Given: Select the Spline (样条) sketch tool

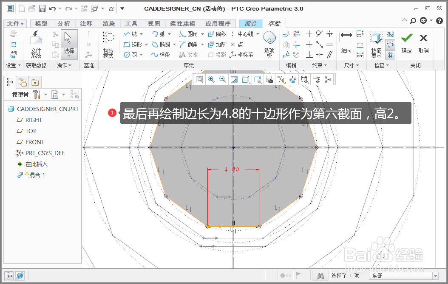Looking at the screenshot, I should 160,55.
